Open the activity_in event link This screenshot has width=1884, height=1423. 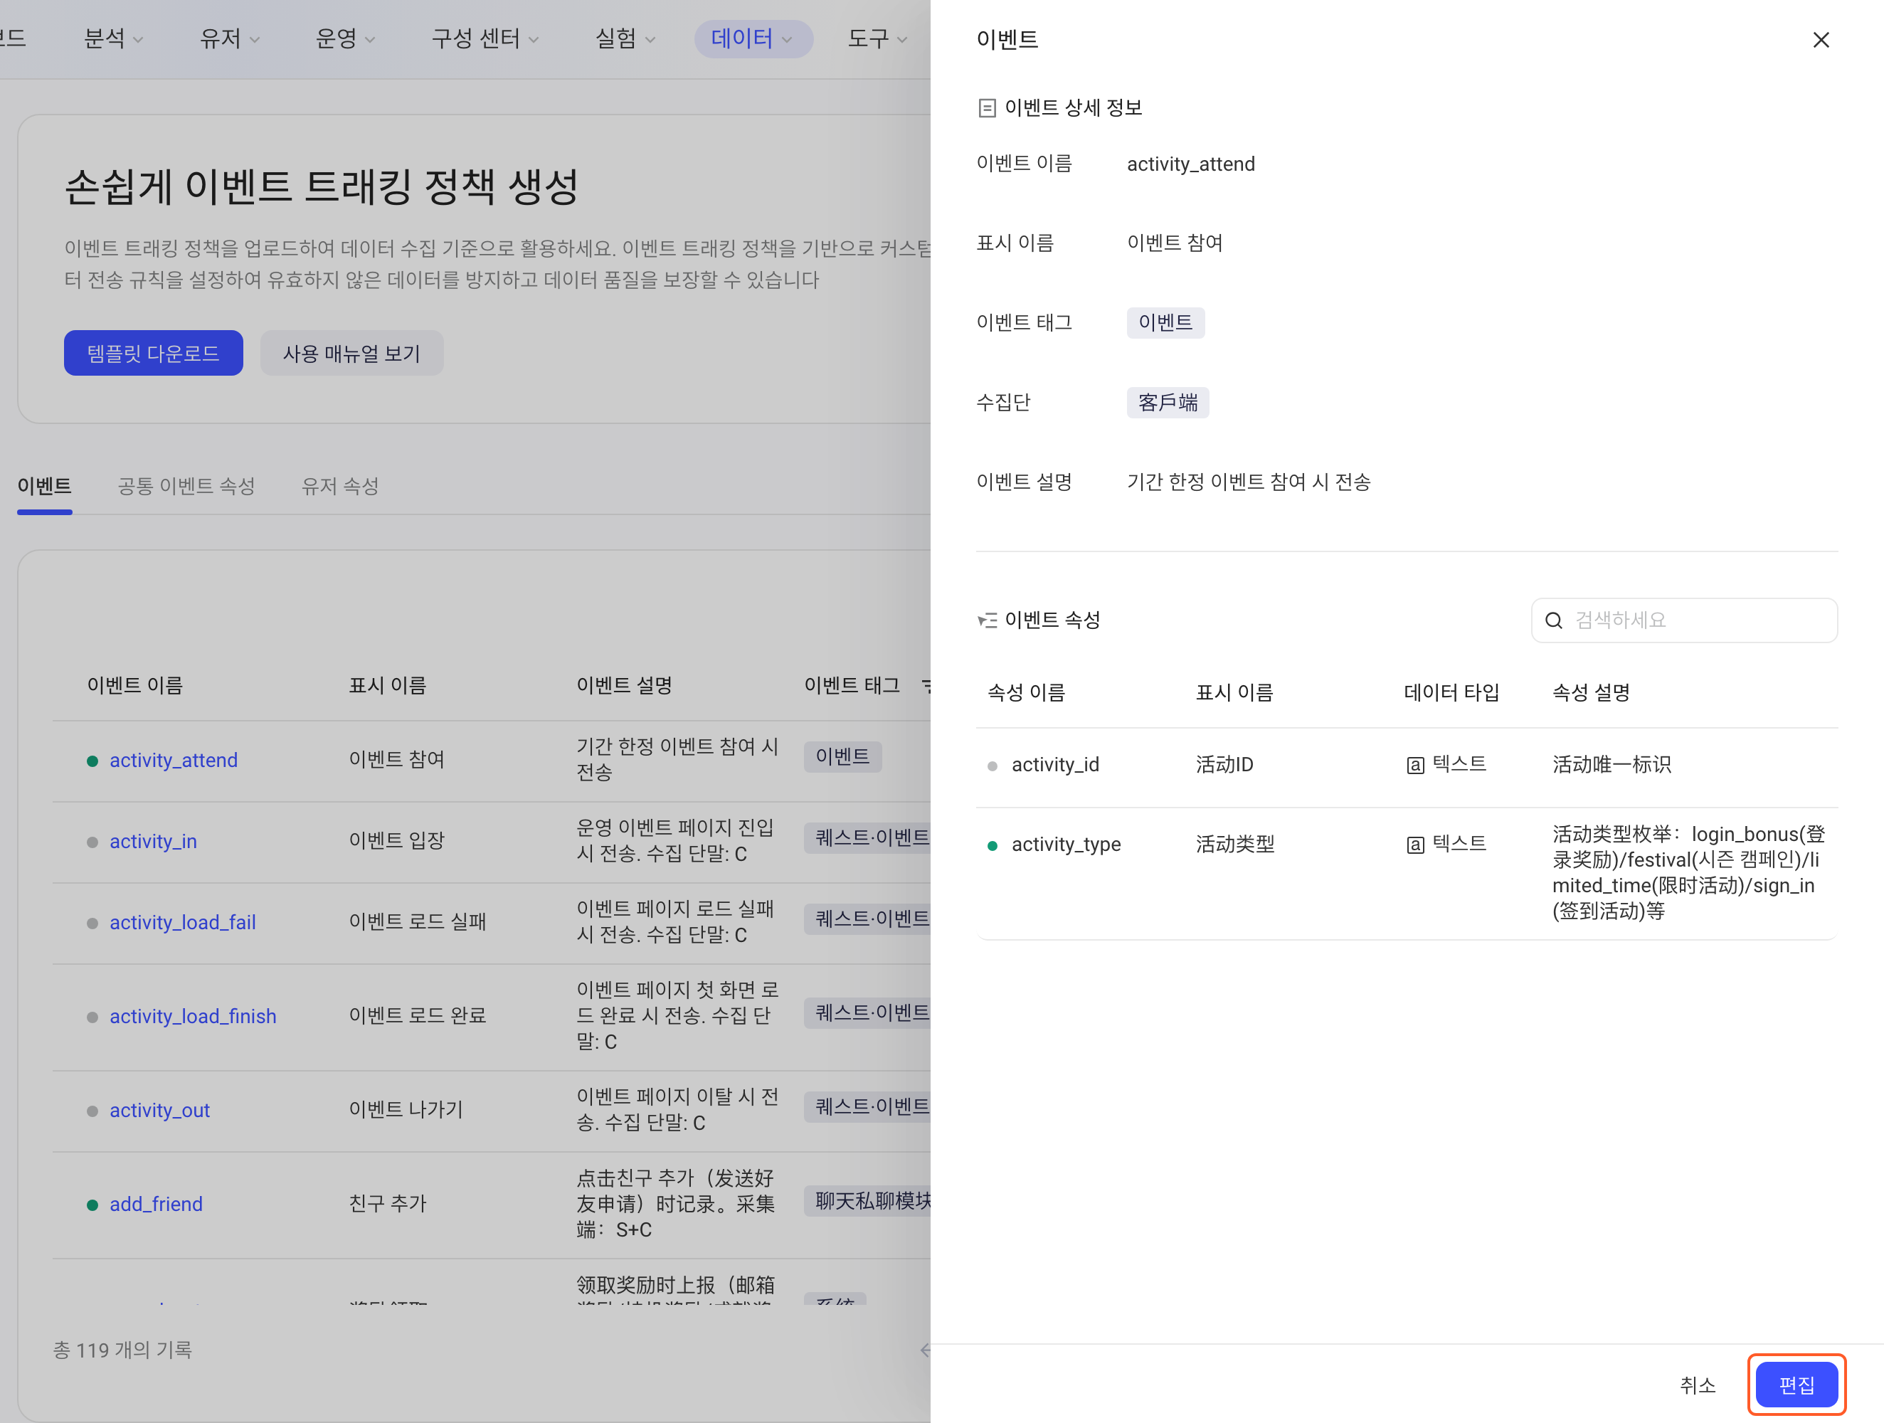point(153,842)
